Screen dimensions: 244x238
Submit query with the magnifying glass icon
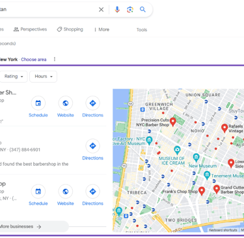click(x=142, y=9)
